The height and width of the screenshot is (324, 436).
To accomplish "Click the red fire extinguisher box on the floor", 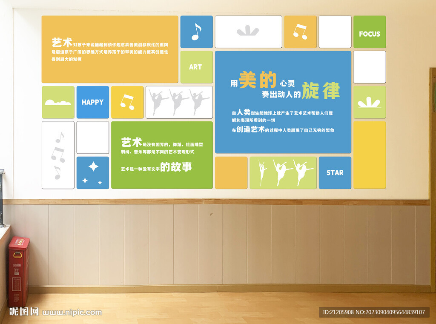I will point(18,272).
